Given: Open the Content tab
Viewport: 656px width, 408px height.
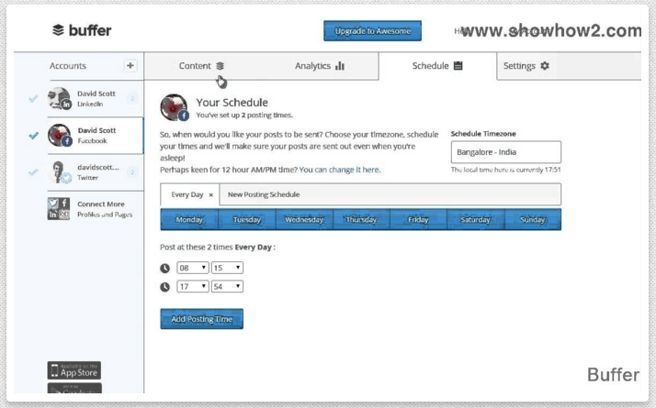Looking at the screenshot, I should [x=201, y=66].
